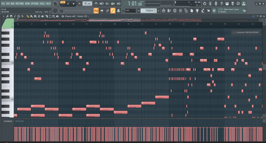Toggle typing keyboard to piano button

click(x=96, y=11)
